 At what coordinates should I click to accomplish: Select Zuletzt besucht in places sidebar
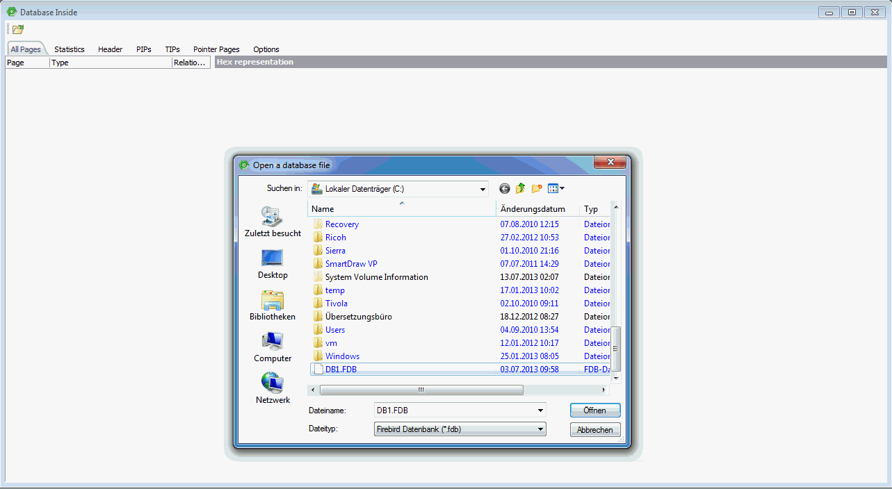pos(273,222)
